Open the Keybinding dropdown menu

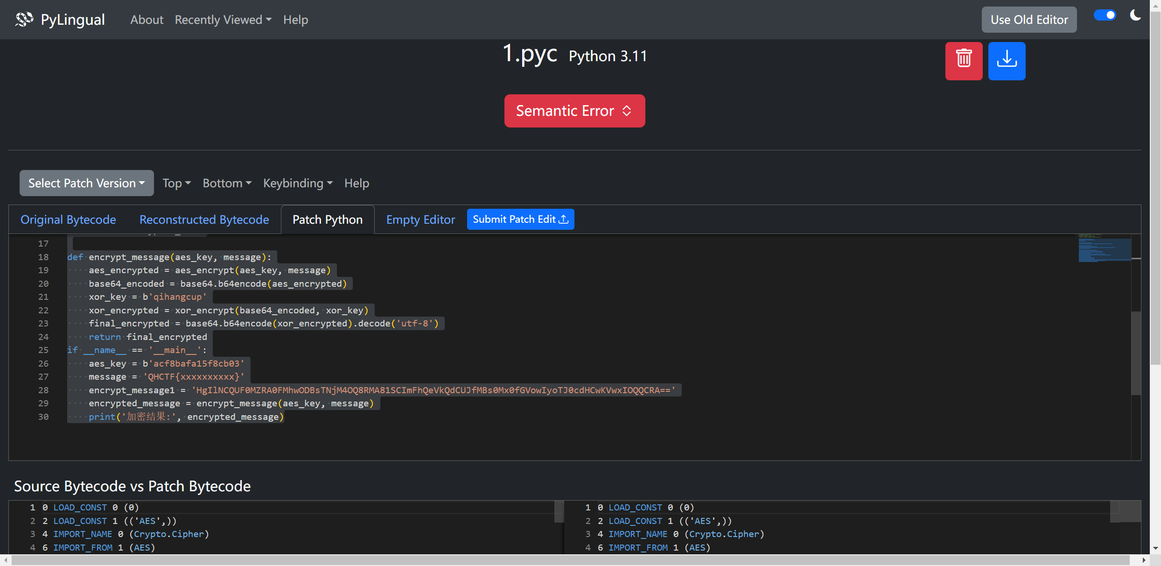(x=298, y=183)
